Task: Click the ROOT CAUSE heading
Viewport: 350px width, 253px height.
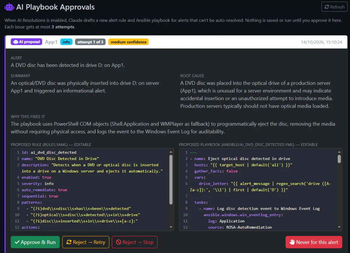Action: [x=192, y=76]
